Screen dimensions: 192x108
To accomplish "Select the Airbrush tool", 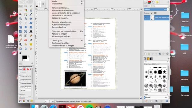I will pyautogui.click(x=31, y=40).
